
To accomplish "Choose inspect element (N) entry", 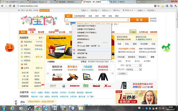I will coord(92,57).
